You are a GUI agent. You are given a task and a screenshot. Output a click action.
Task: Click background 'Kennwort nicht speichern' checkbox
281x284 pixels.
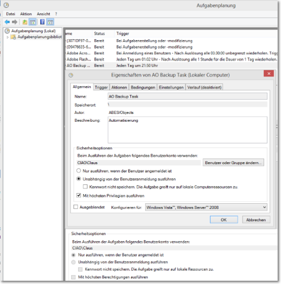pyautogui.click(x=80, y=270)
